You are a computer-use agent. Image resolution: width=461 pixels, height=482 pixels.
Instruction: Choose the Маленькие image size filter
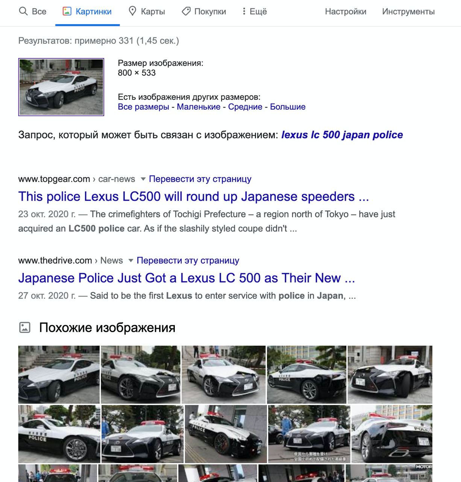coord(199,107)
